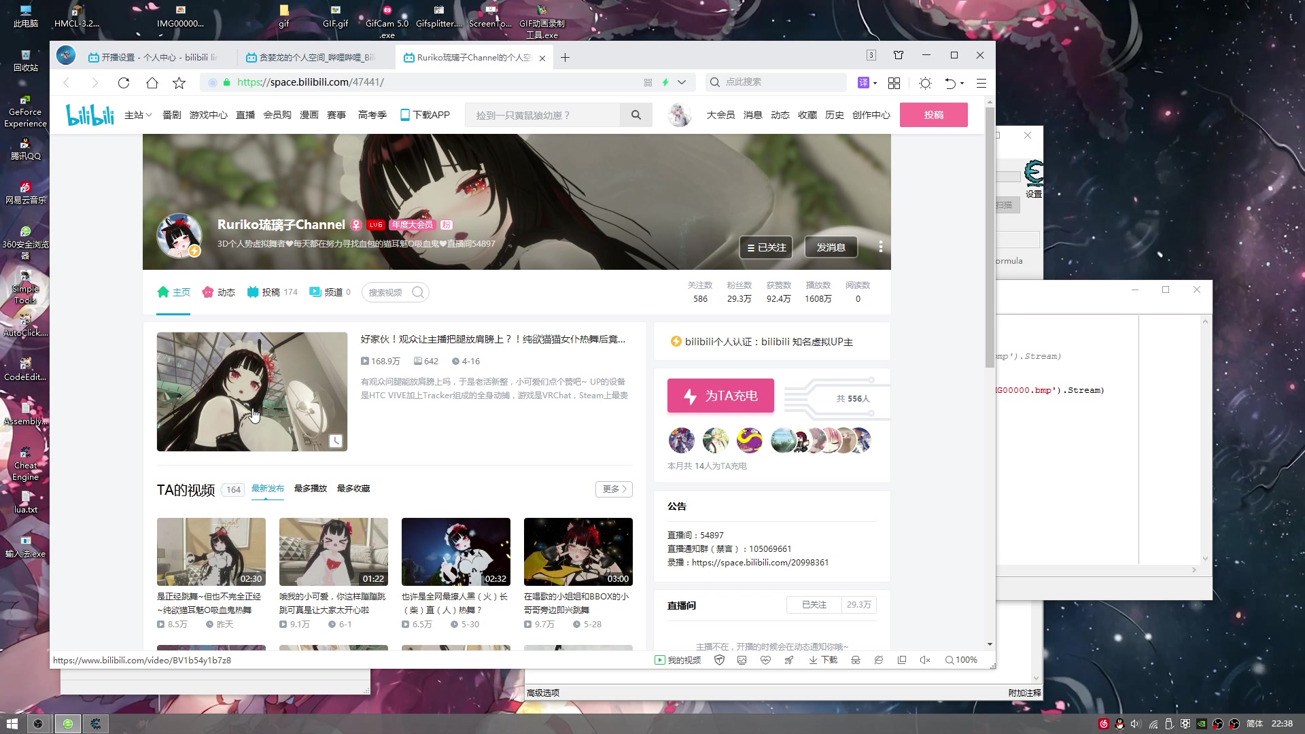
Task: Open 下载APP link
Action: click(x=425, y=115)
